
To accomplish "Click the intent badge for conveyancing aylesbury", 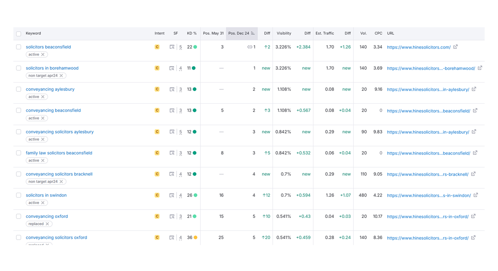I will point(157,89).
